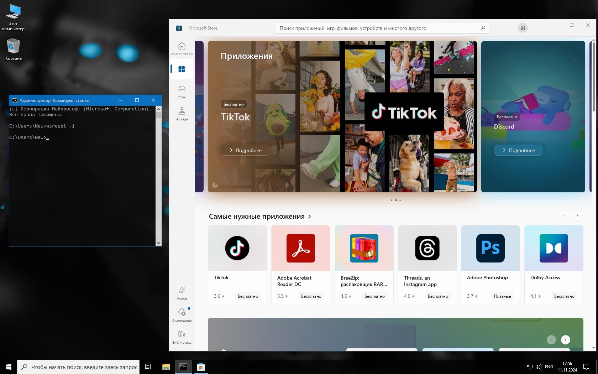Open the Library section
Viewport: 598px width, 374px height.
[182, 337]
